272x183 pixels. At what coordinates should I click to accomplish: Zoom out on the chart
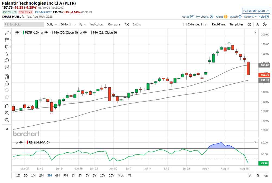point(7,120)
